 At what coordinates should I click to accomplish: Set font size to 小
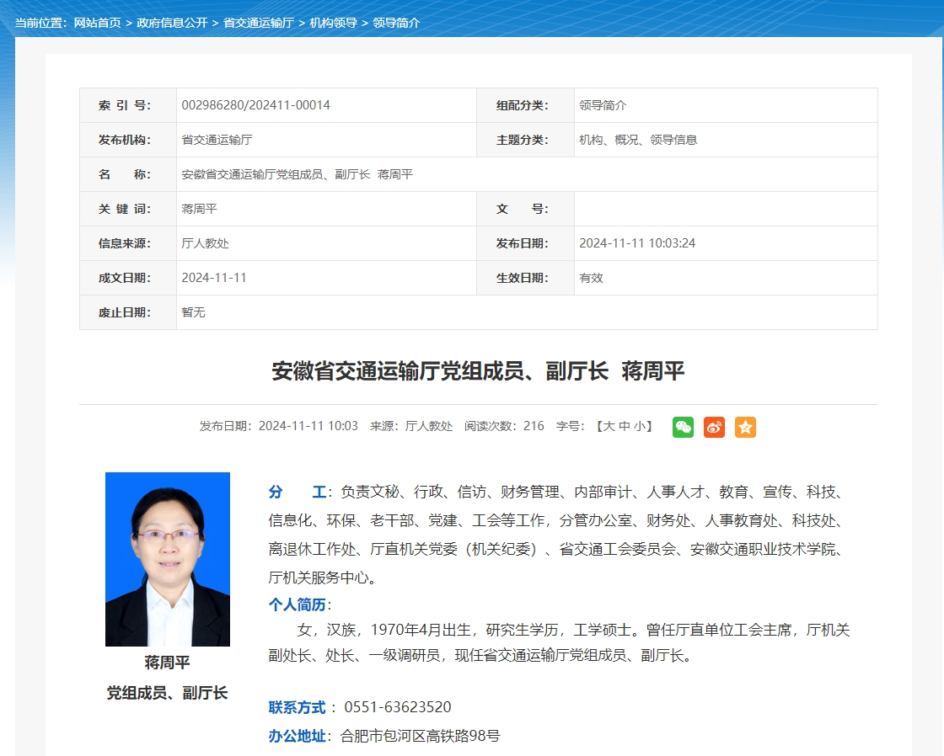coord(640,427)
